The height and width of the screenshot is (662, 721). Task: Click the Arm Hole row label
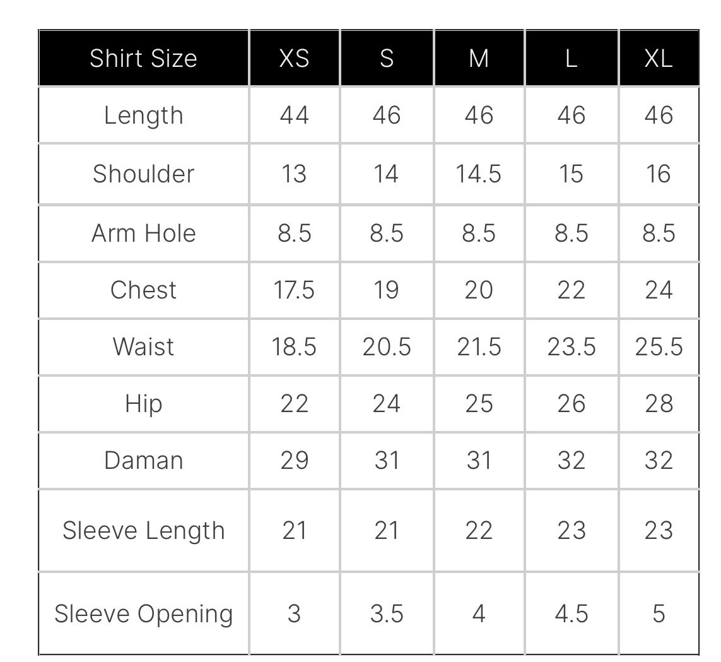tap(143, 233)
